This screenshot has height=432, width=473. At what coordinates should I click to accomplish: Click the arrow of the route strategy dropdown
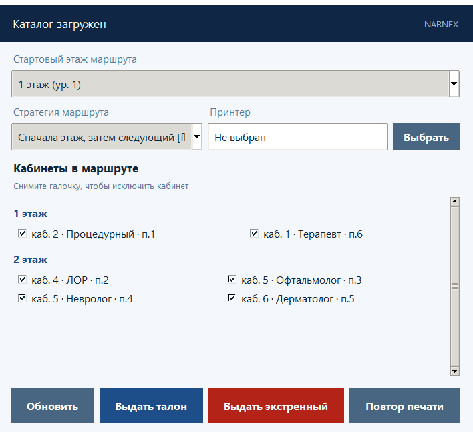[x=196, y=137]
